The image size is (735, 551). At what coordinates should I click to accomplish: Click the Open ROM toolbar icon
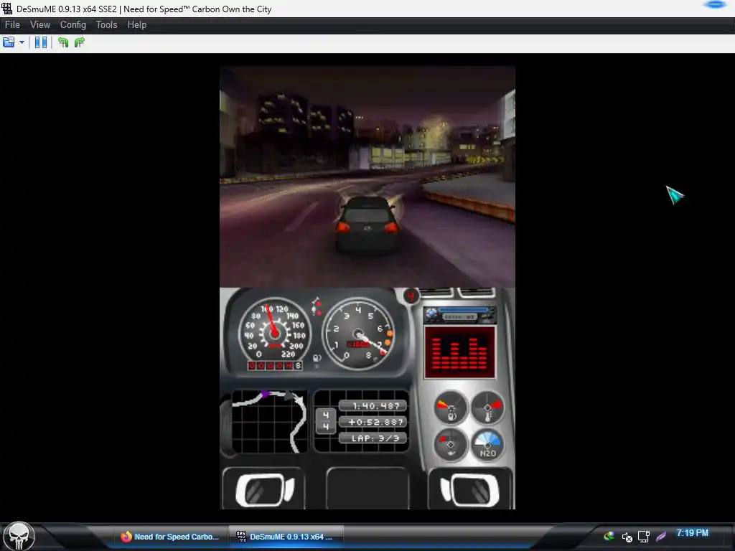(9, 42)
